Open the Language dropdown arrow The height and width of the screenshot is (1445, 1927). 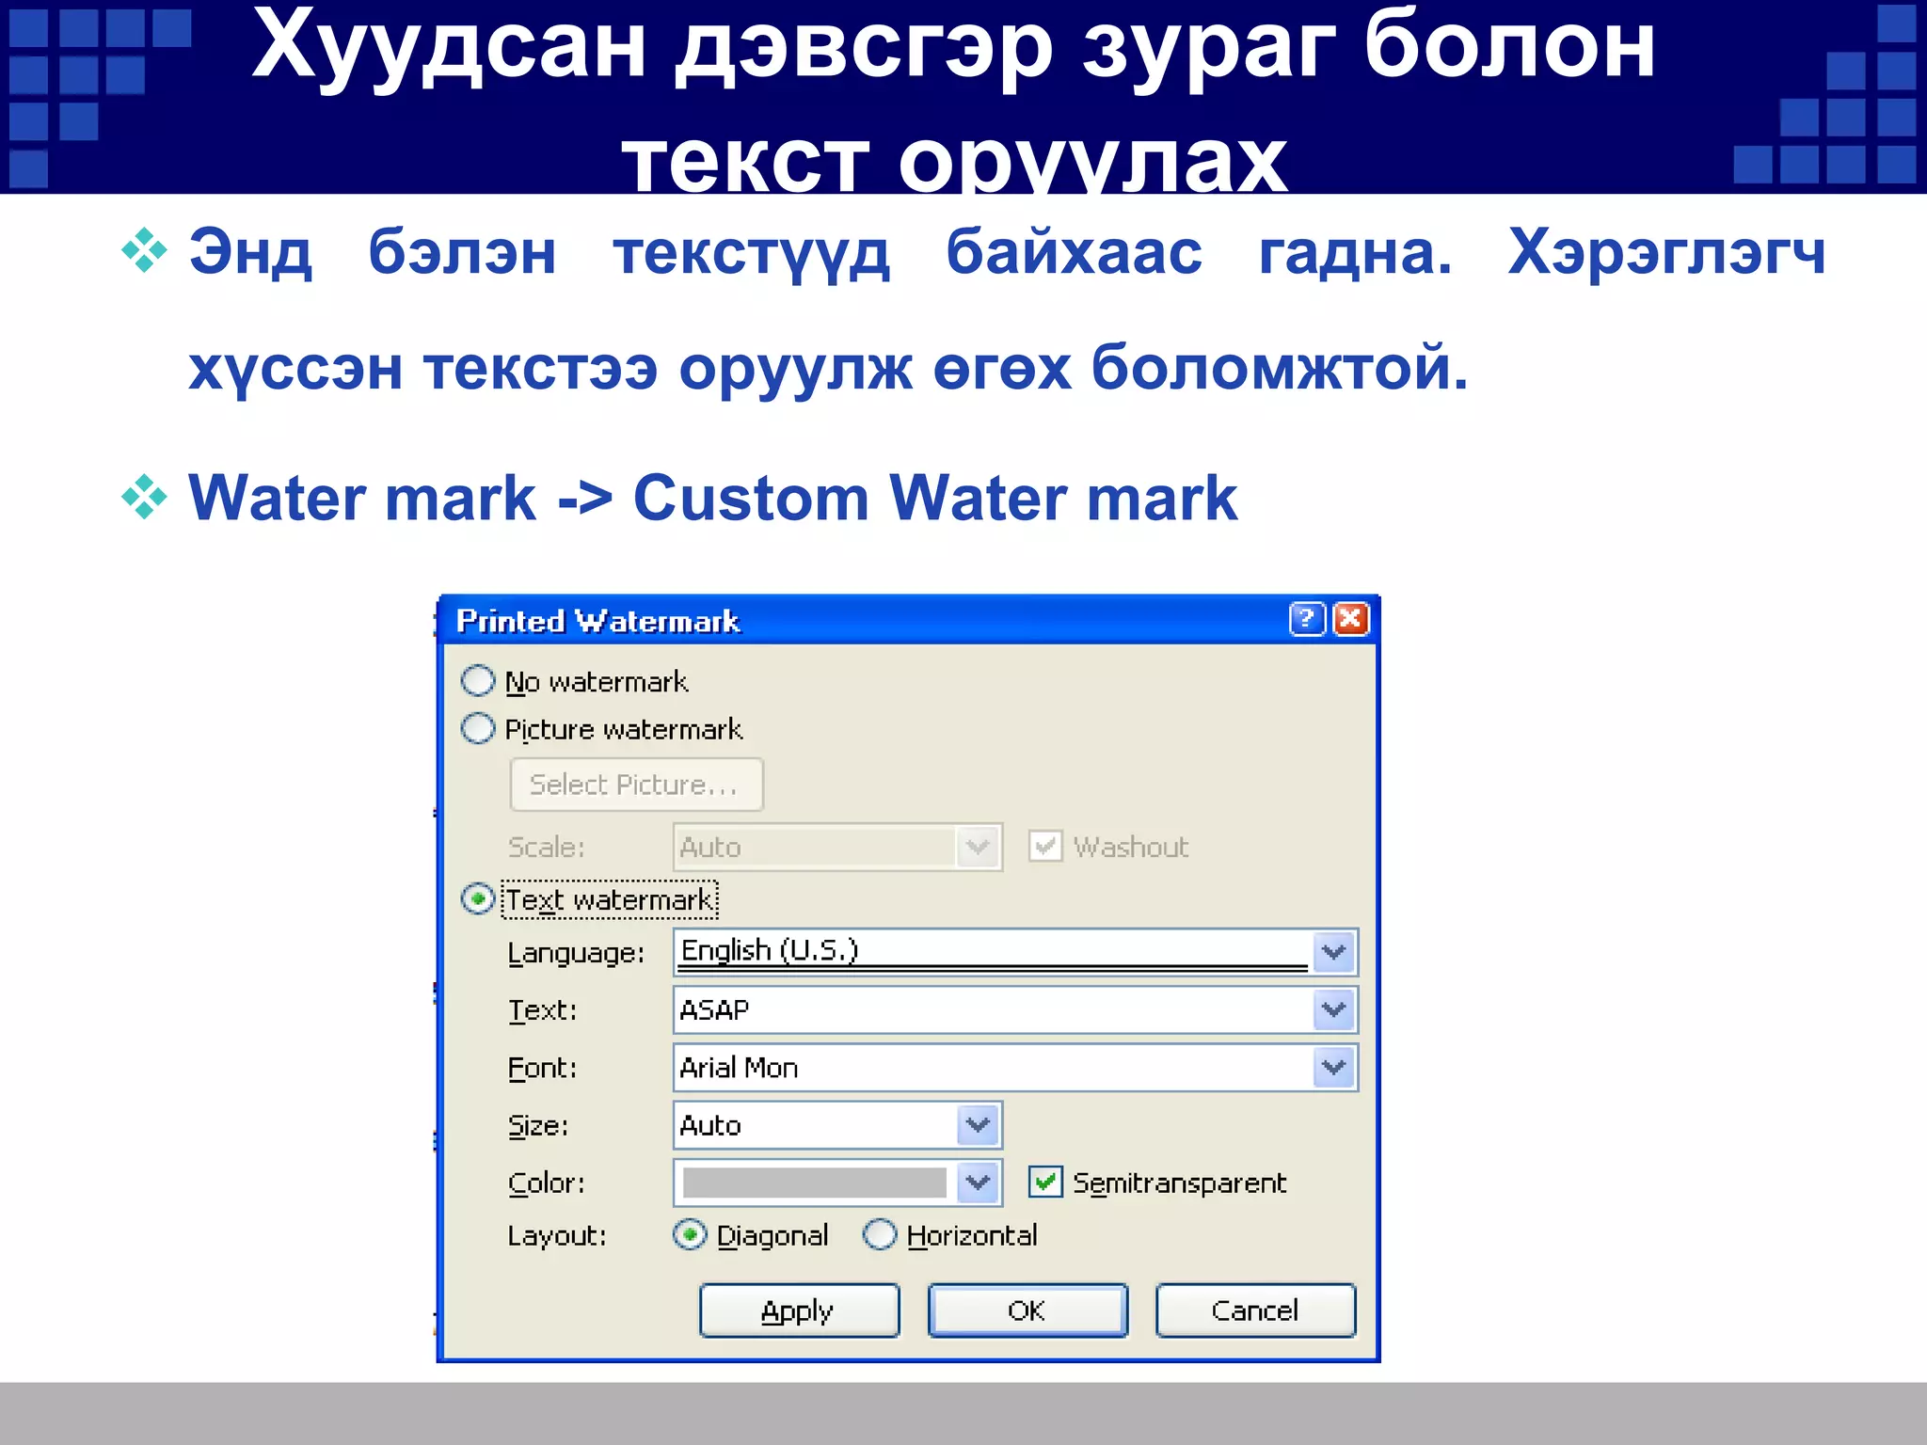click(x=1334, y=952)
